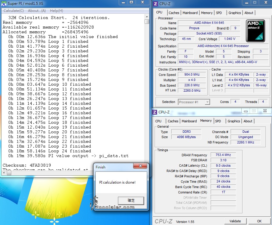This screenshot has height=225, width=272.
Task: Open the Calculate(C) menu in Super PI
Action: [x=13, y=11]
